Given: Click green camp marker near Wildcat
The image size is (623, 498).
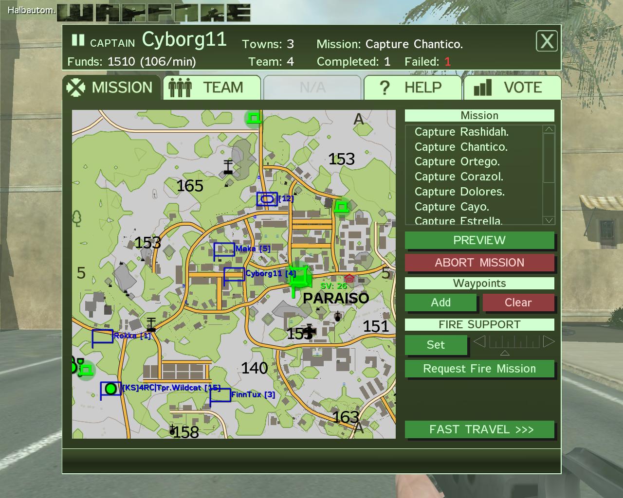Looking at the screenshot, I should coord(86,370).
